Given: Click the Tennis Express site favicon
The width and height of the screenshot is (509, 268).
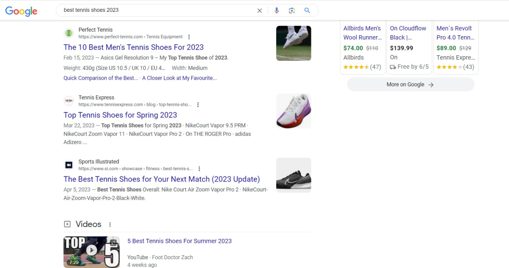Looking at the screenshot, I should (69, 101).
